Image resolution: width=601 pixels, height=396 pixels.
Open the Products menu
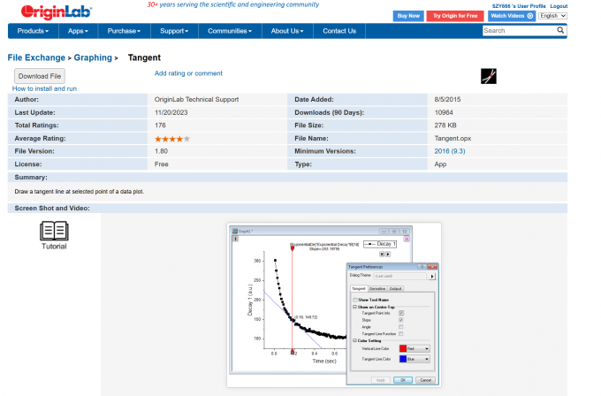(x=33, y=31)
